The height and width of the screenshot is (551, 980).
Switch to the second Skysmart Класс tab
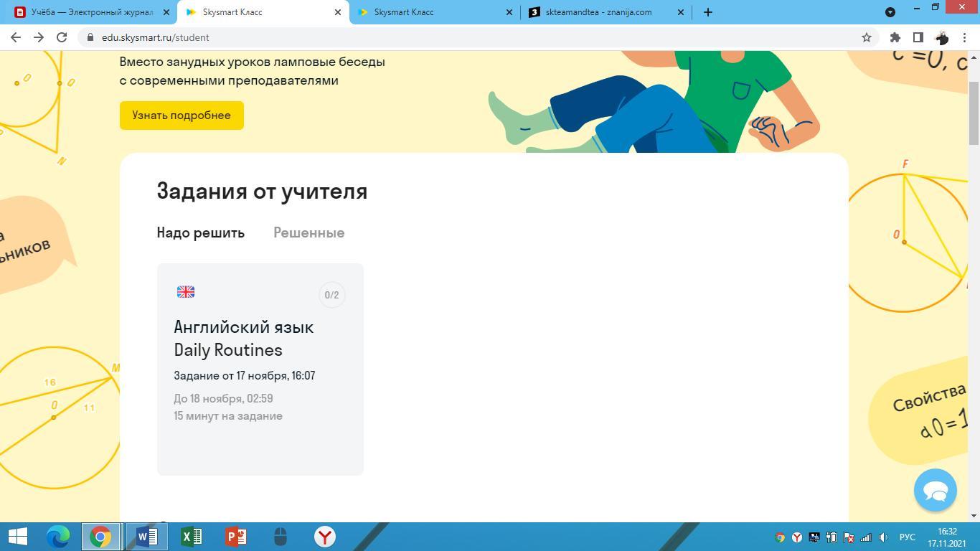435,12
